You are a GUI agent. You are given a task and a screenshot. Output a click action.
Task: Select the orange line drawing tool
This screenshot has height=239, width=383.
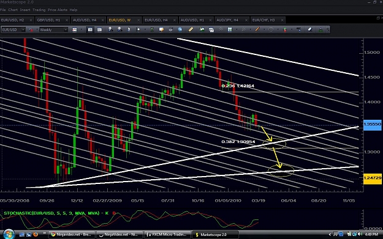(x=257, y=29)
